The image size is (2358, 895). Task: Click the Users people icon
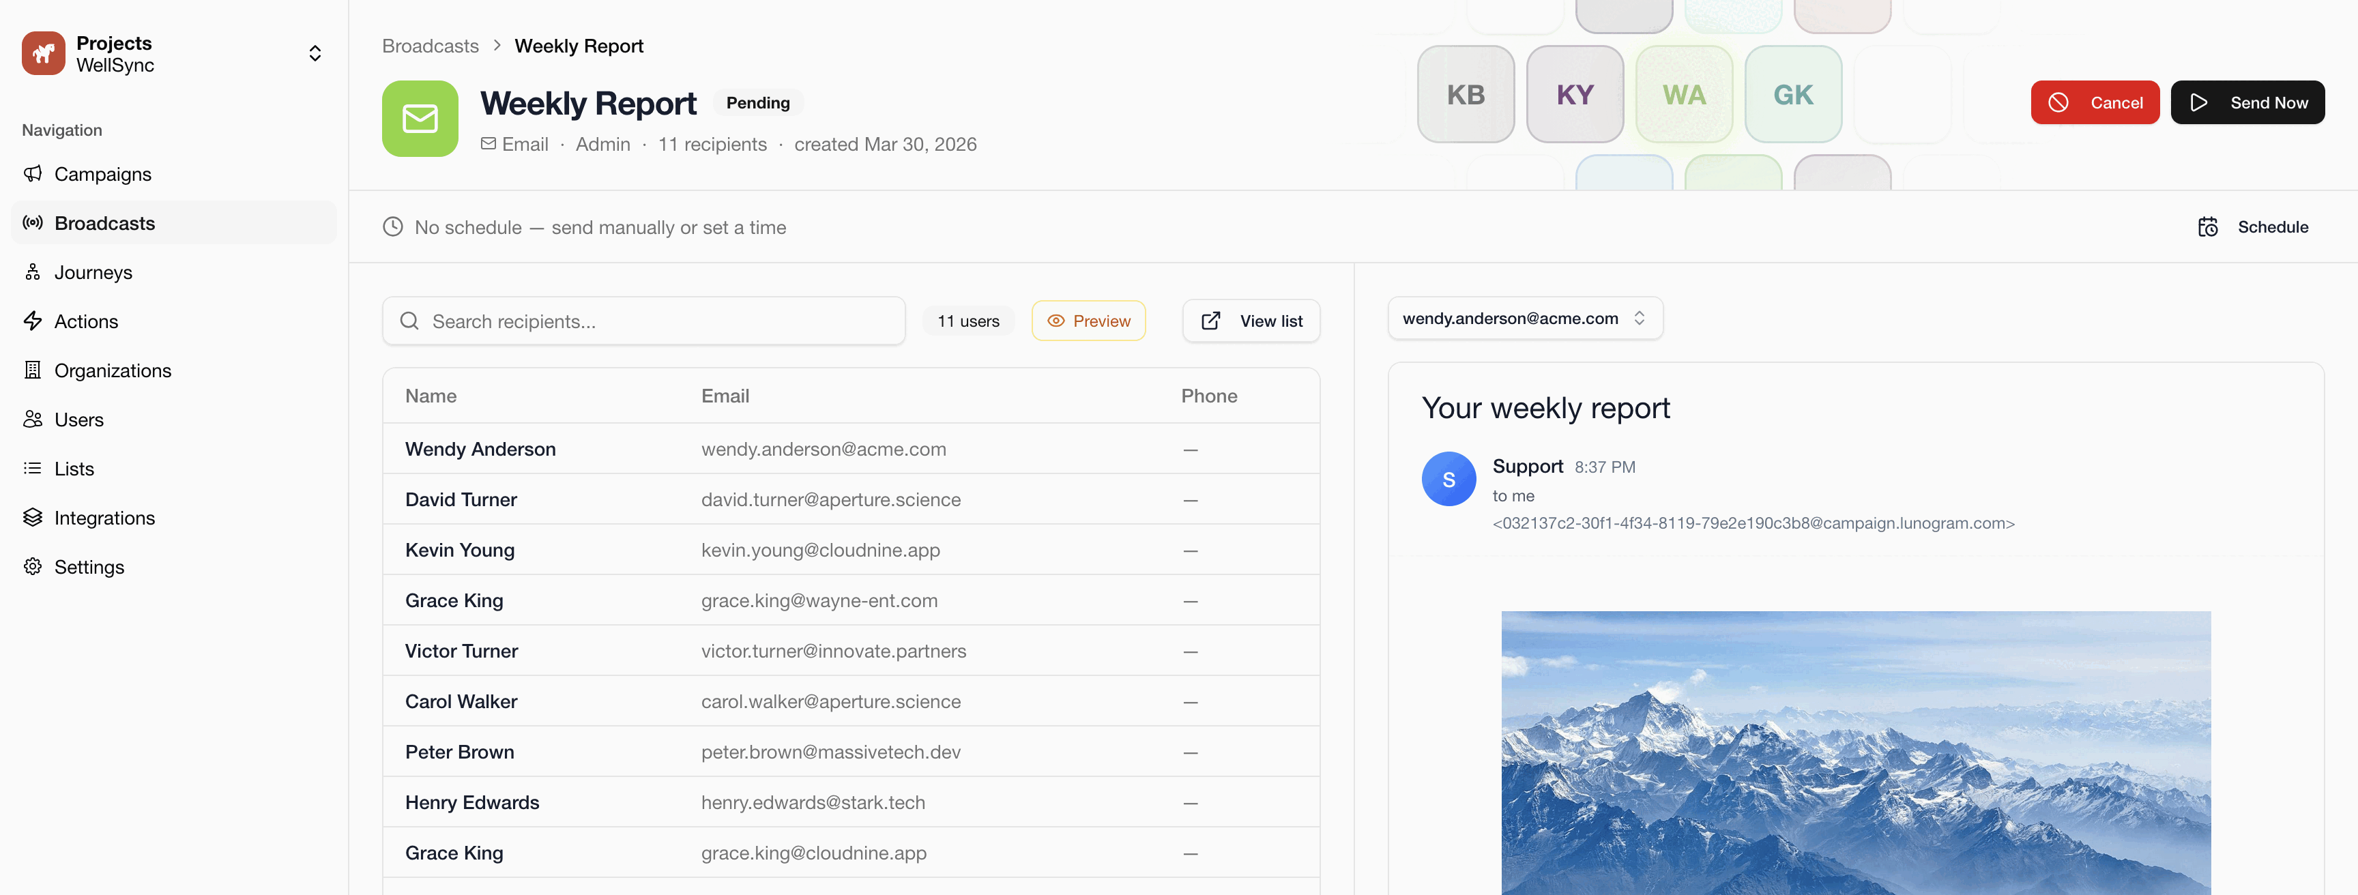coord(33,419)
